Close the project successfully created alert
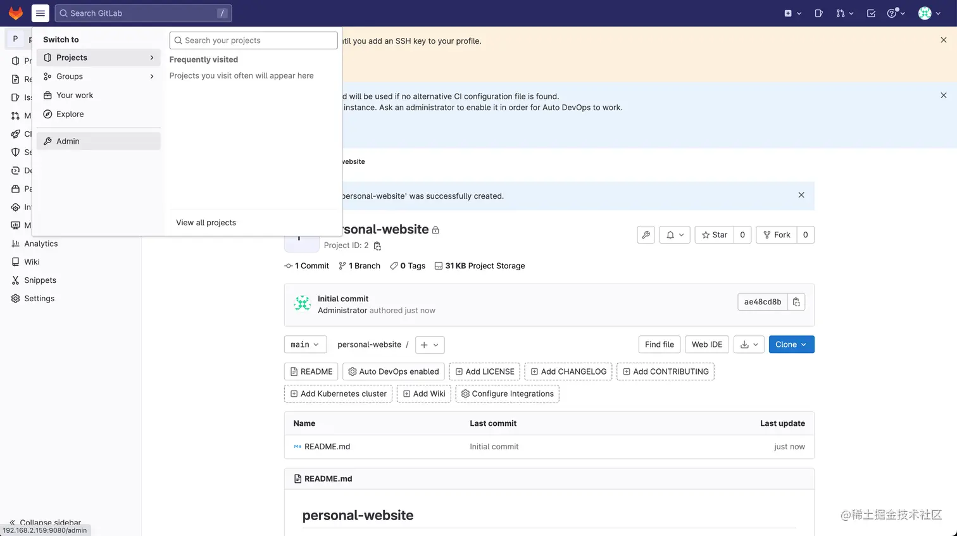Image resolution: width=957 pixels, height=536 pixels. [x=801, y=195]
